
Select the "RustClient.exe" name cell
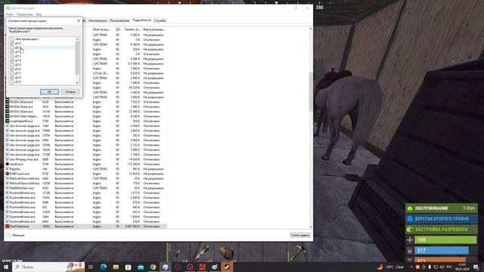click(19, 227)
